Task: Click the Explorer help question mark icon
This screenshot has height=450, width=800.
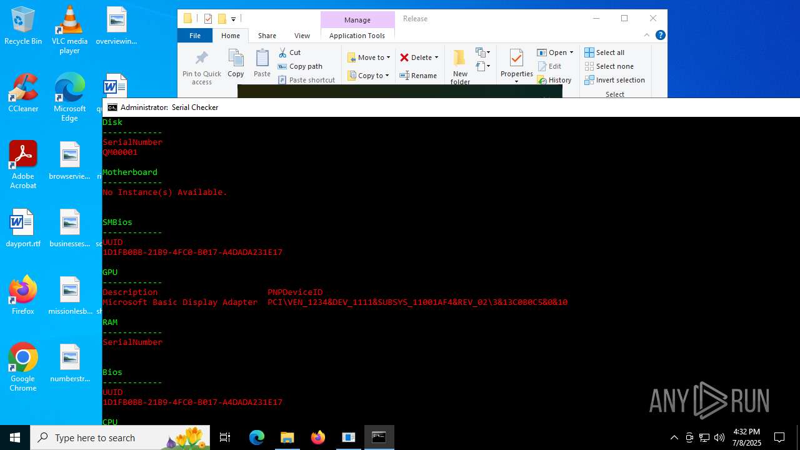Action: point(660,35)
